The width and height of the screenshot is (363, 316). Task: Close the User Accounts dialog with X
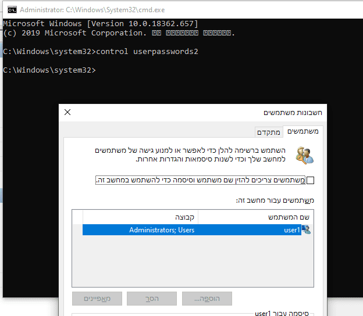[67, 112]
